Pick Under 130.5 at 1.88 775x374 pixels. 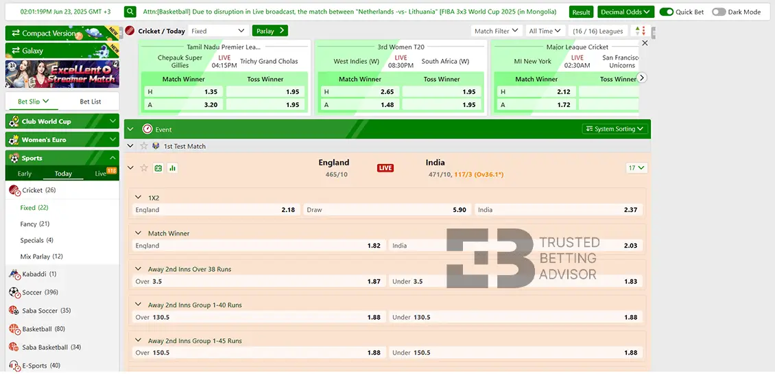pos(516,317)
